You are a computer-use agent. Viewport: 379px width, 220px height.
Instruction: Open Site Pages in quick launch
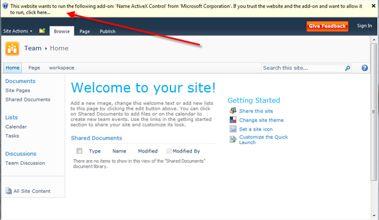pos(18,90)
